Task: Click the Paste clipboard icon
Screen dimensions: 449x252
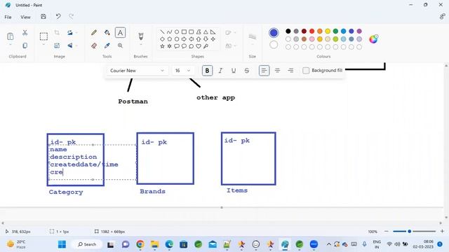Action: (x=11, y=36)
